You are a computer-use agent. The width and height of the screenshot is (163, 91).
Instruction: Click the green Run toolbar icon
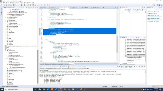(21, 5)
